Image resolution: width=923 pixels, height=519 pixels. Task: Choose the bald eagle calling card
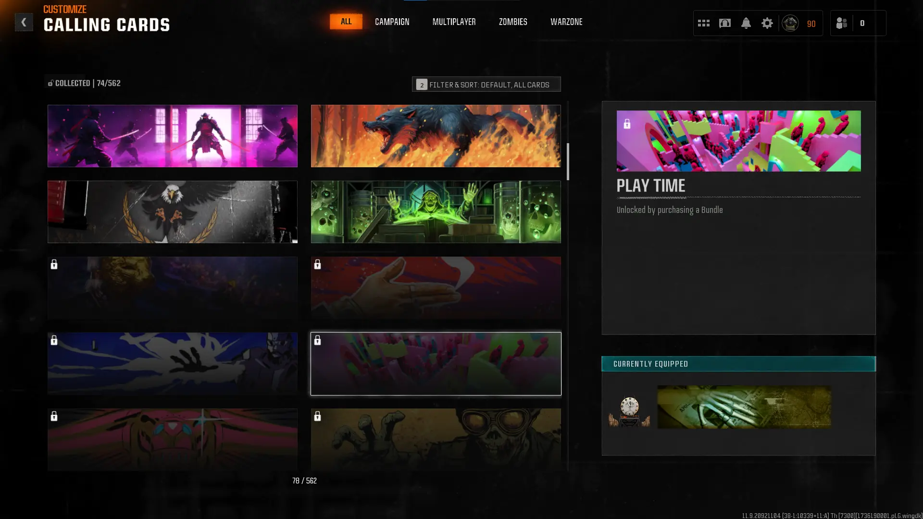click(x=173, y=212)
